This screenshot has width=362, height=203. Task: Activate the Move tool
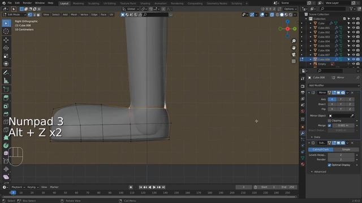click(x=6, y=40)
